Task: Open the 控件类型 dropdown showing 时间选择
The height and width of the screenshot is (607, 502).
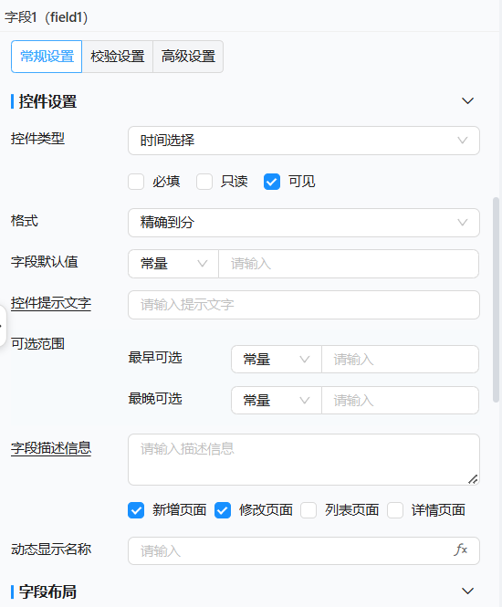Action: pos(304,141)
